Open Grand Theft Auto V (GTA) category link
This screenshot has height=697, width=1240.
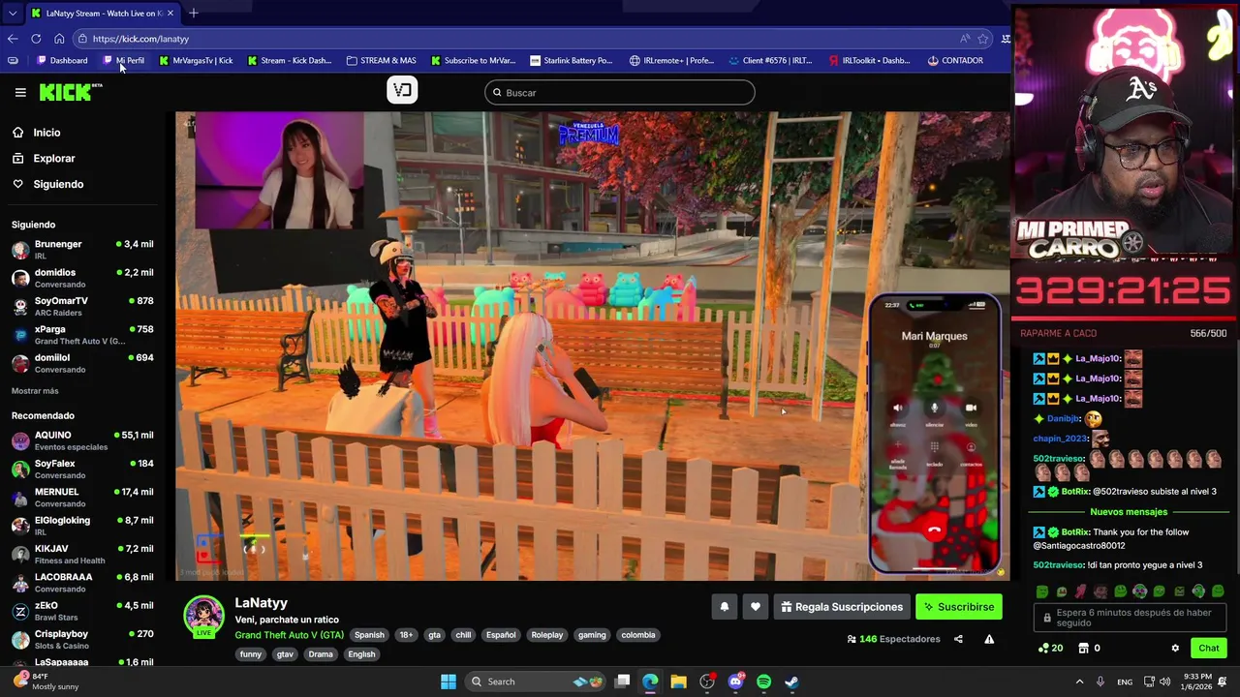[x=289, y=635]
